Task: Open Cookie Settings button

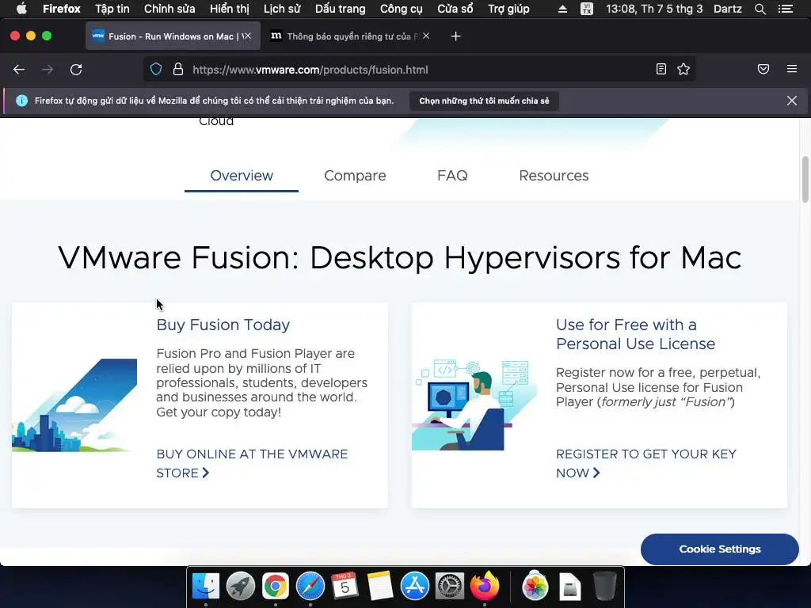Action: tap(719, 549)
